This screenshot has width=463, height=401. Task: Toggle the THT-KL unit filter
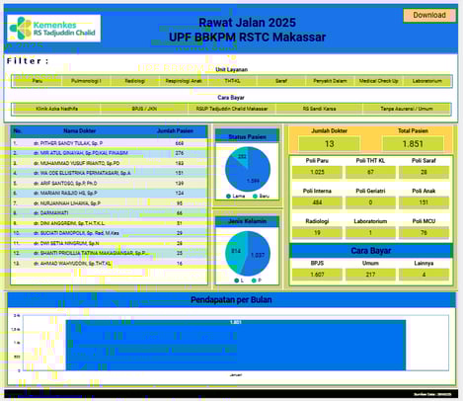(232, 81)
